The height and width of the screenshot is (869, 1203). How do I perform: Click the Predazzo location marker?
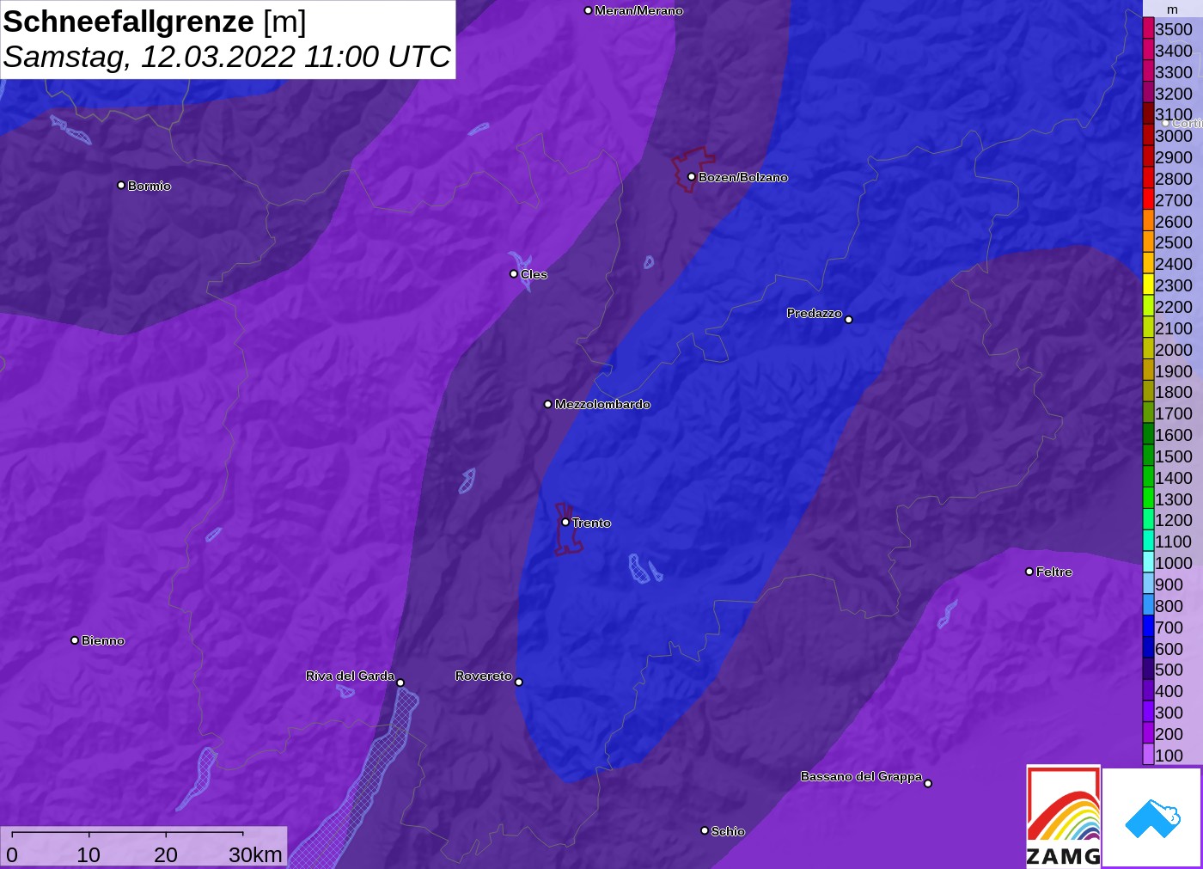click(849, 320)
